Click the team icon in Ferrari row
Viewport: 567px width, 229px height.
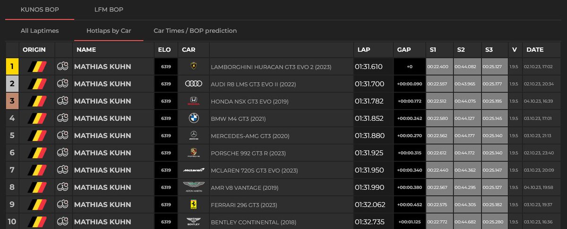63,204
